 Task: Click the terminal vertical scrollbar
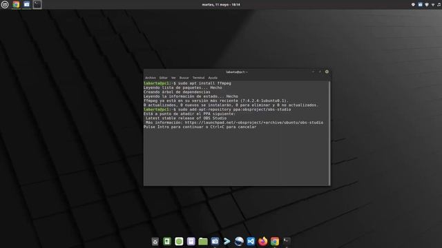[x=329, y=133]
